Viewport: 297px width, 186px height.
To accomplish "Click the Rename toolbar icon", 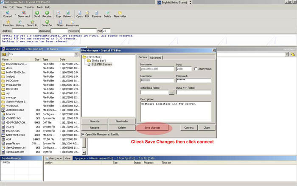I will coord(97,14).
